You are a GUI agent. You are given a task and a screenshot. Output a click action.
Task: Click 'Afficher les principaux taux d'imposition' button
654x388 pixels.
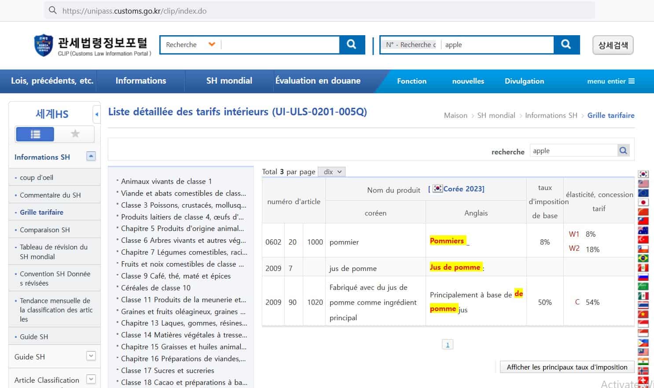[567, 367]
